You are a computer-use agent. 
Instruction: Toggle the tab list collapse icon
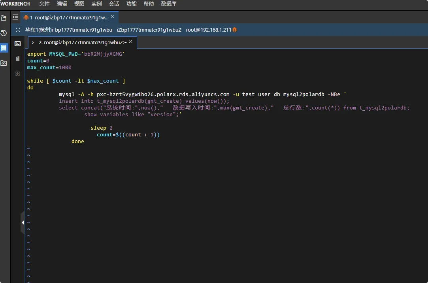[15, 17]
